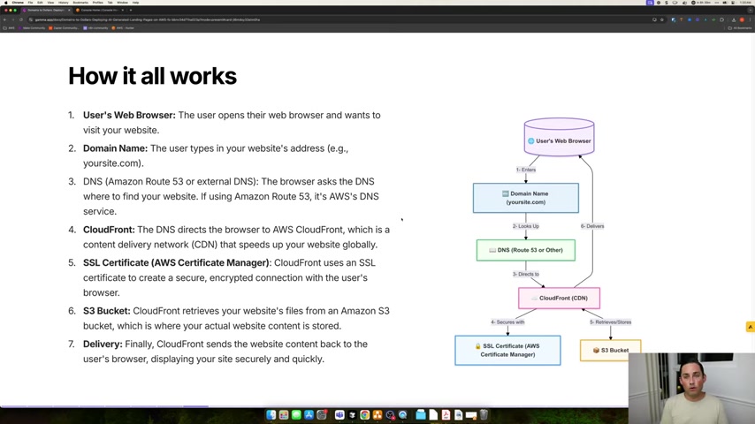Open the Make Community bookmark
This screenshot has height=424, width=755.
point(33,28)
